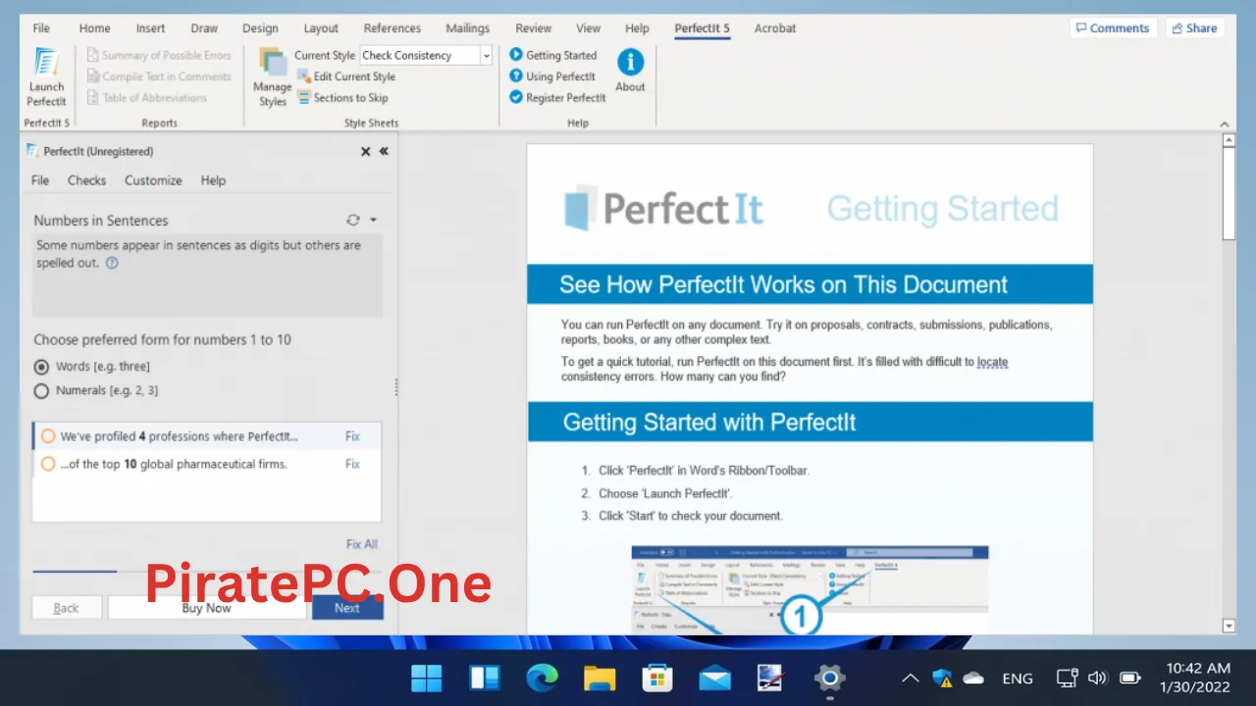1256x706 pixels.
Task: Open the Windows Start menu
Action: pyautogui.click(x=426, y=678)
